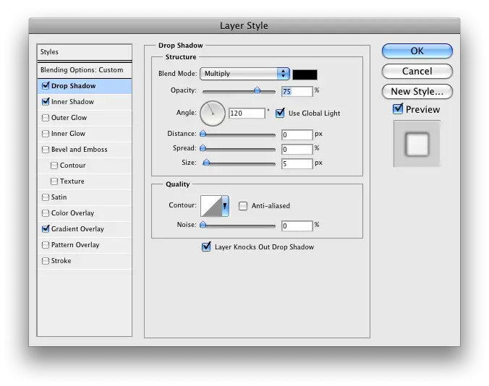Uncheck Layer Knocks Out Drop Shadow
489x386 pixels.
207,247
